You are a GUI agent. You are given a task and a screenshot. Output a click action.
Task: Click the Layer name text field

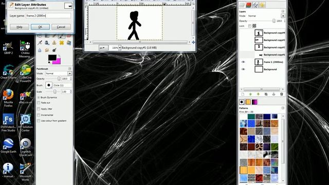tap(48, 16)
